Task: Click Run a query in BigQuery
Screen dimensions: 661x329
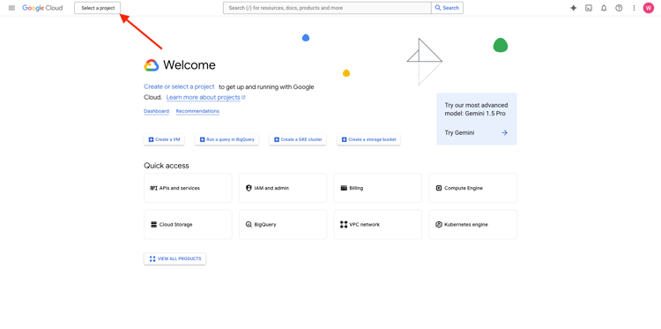Action: point(227,139)
